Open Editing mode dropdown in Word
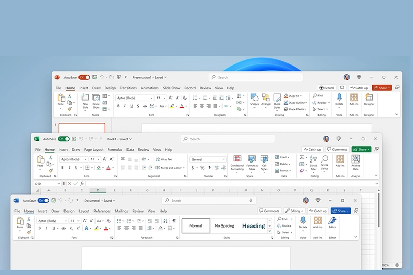 [294, 211]
